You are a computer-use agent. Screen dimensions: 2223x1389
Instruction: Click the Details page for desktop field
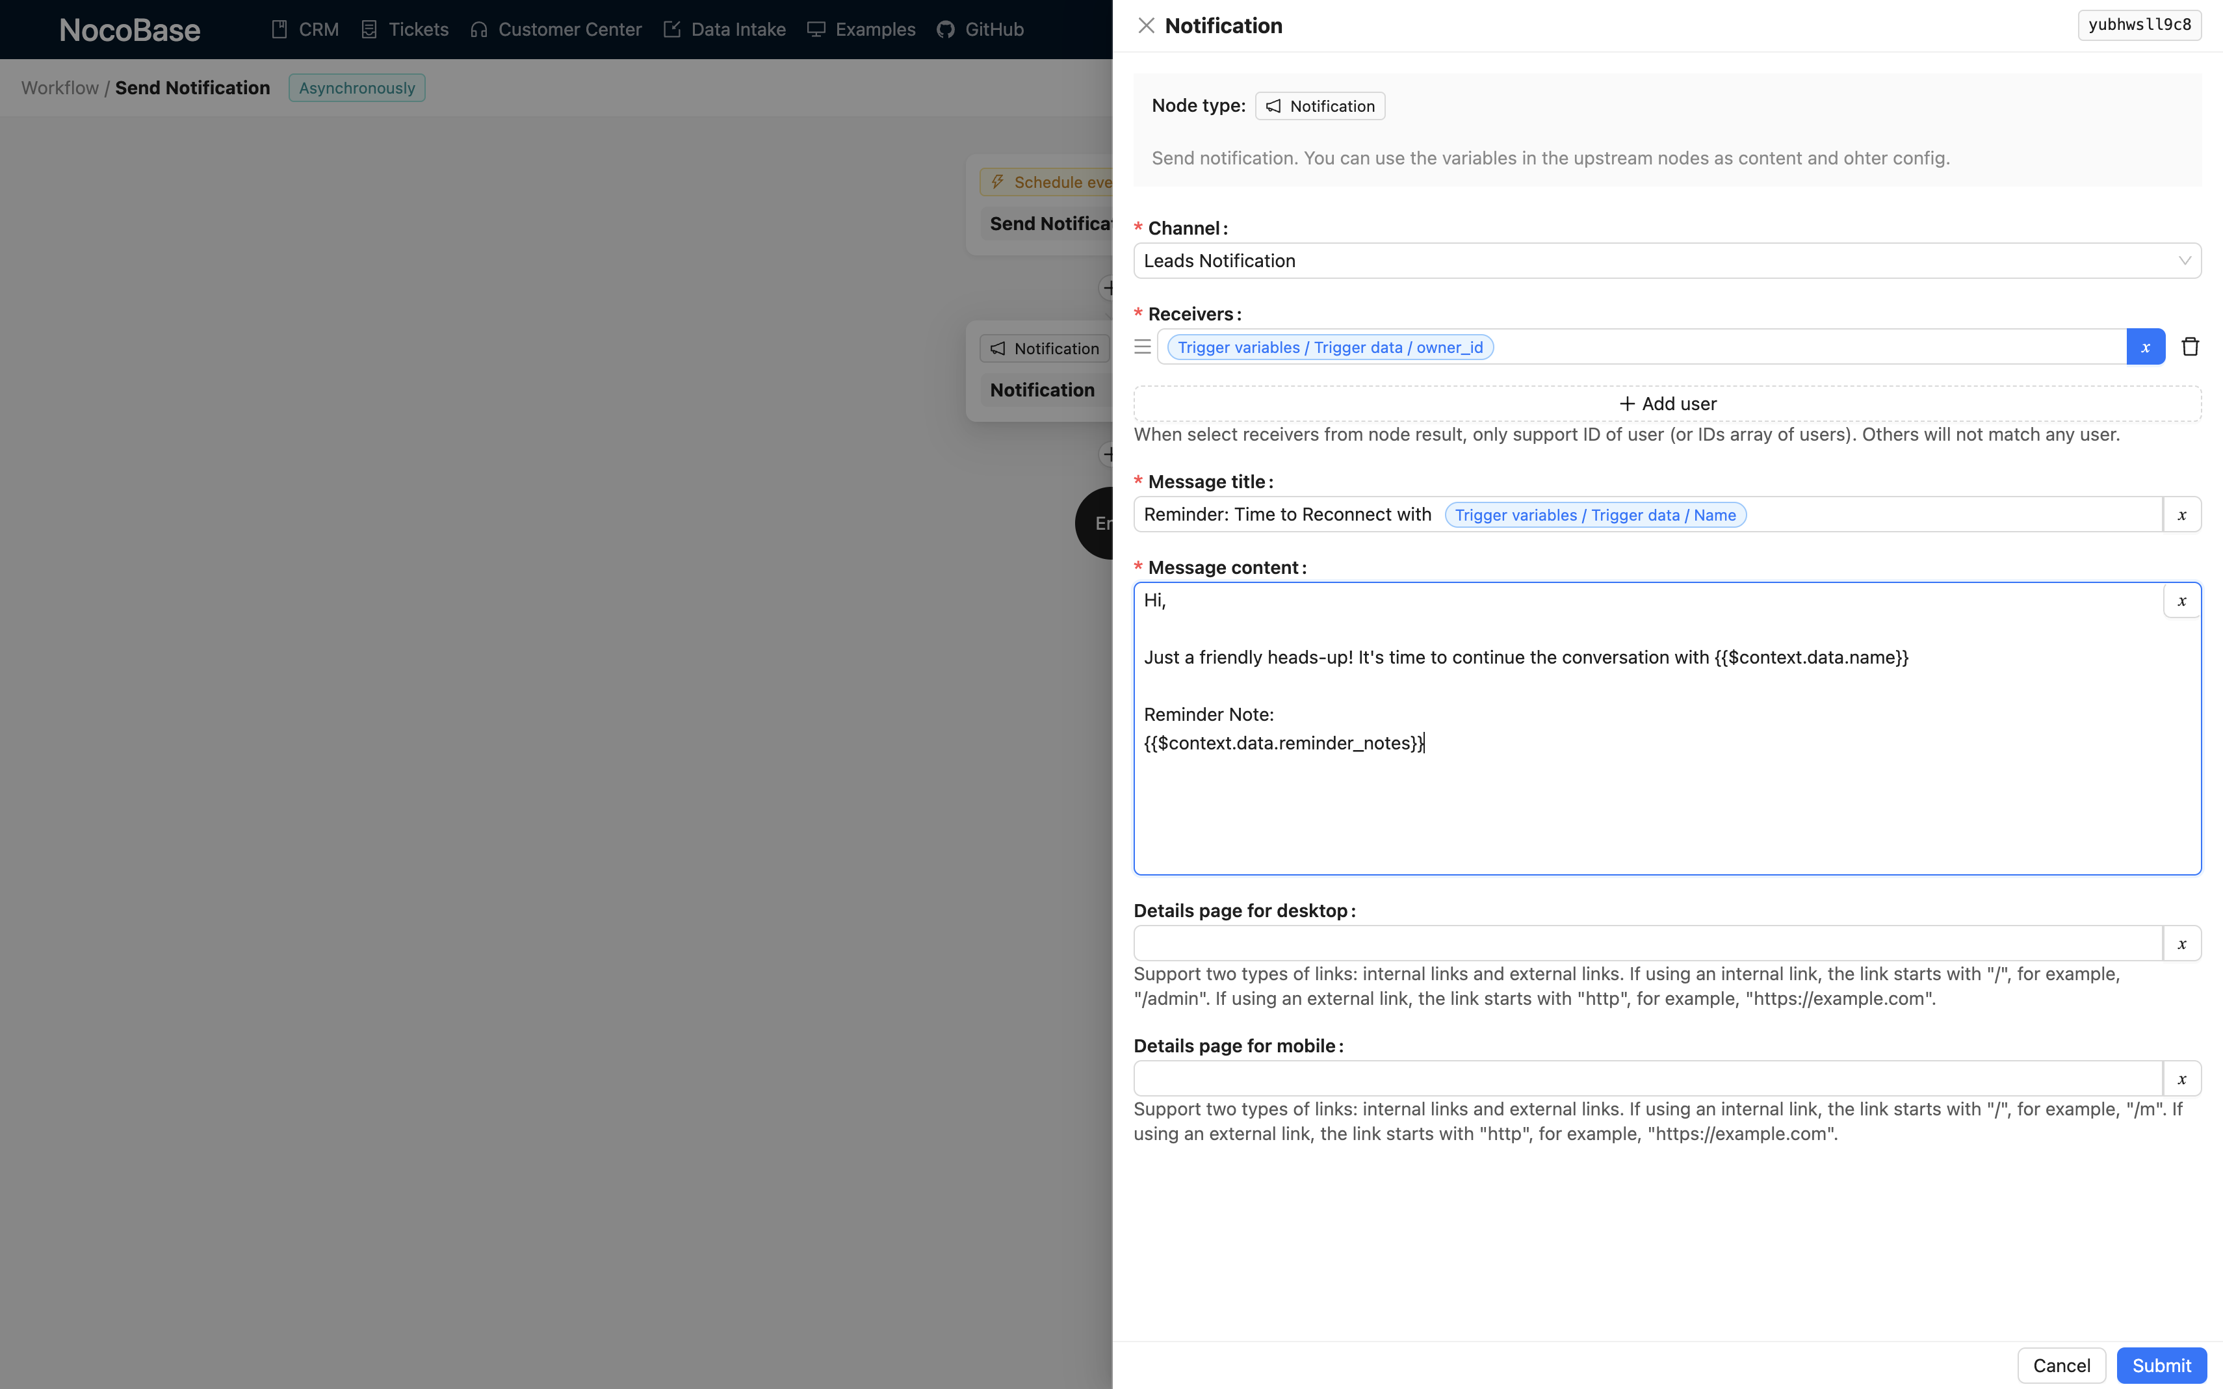1647,944
